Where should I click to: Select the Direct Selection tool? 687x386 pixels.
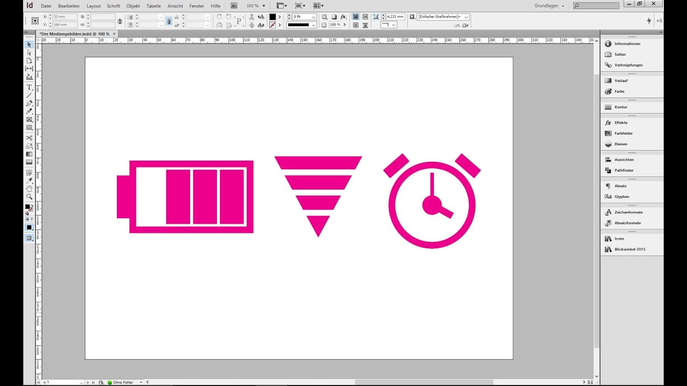[x=29, y=53]
